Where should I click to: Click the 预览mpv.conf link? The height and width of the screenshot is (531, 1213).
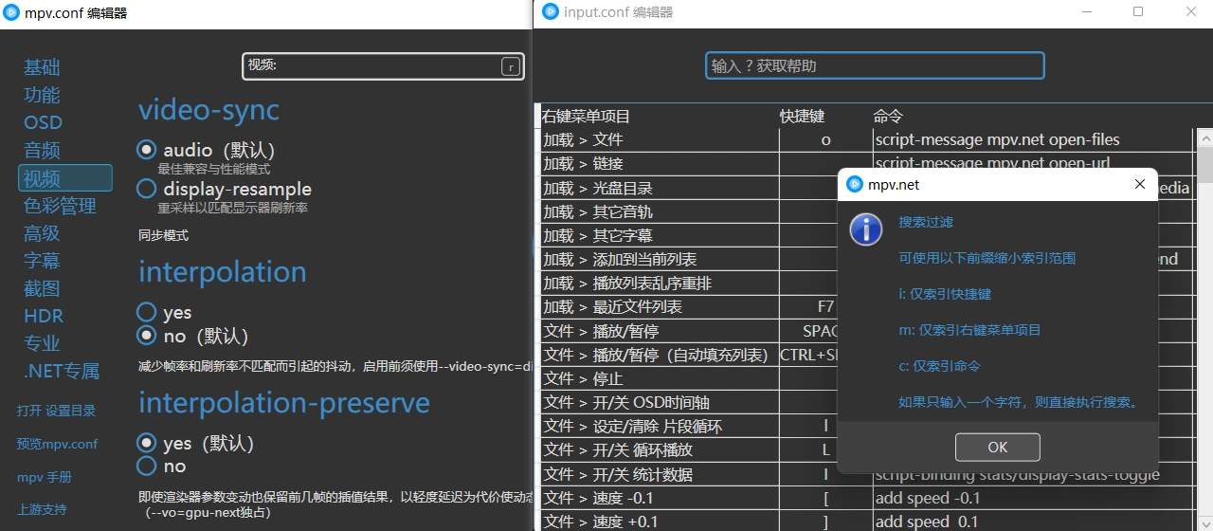(57, 444)
